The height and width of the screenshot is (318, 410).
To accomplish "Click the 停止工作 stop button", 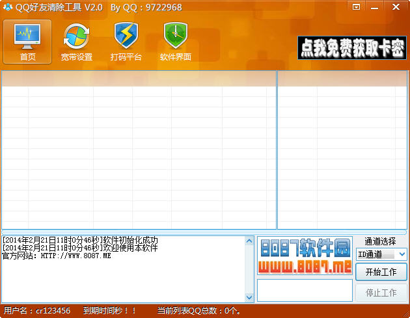I will 381,293.
